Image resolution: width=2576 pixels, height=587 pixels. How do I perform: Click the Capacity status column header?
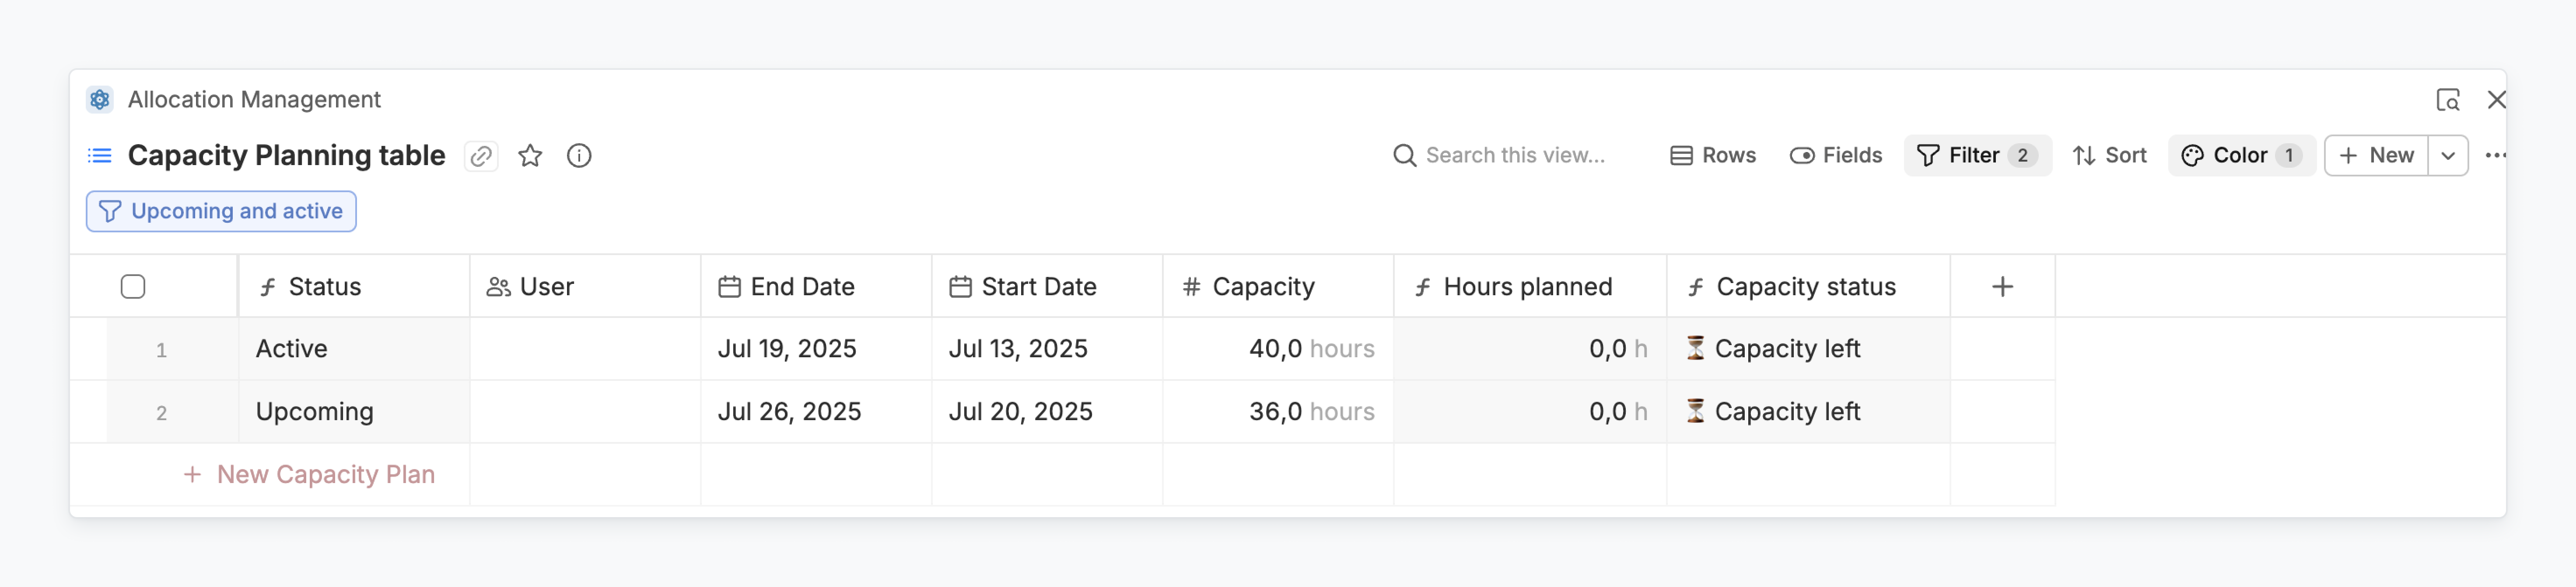click(x=1805, y=287)
